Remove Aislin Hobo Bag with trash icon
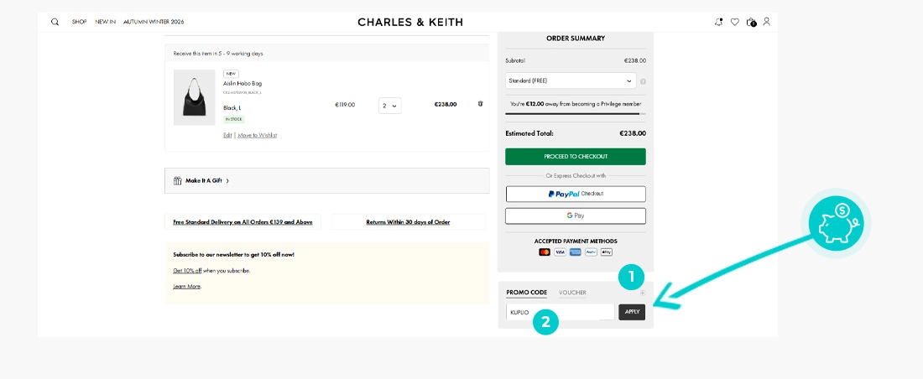This screenshot has width=923, height=379. 480,104
